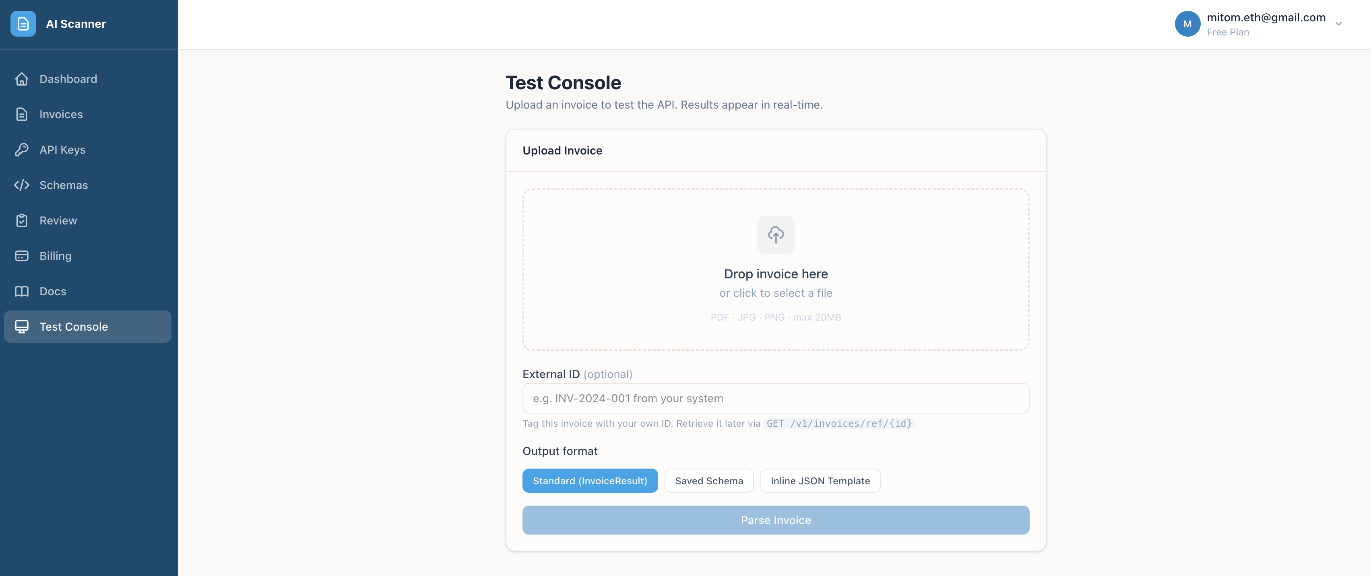Open API Keys using the key icon
This screenshot has height=576, width=1371.
click(22, 150)
